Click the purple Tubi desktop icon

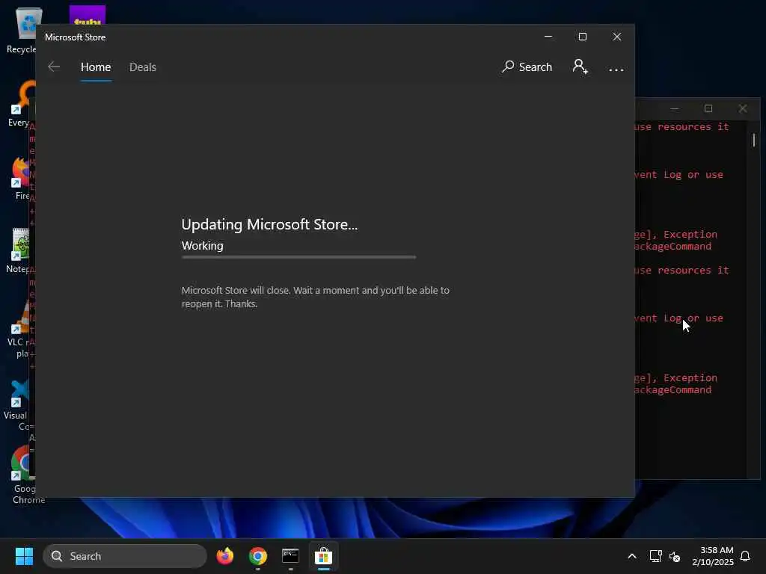click(88, 15)
